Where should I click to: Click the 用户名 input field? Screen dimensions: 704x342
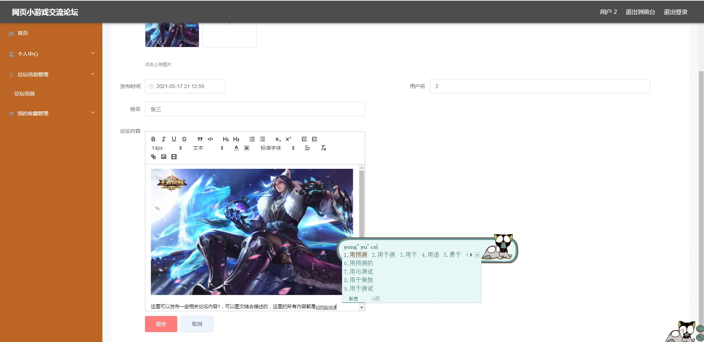[x=540, y=86]
